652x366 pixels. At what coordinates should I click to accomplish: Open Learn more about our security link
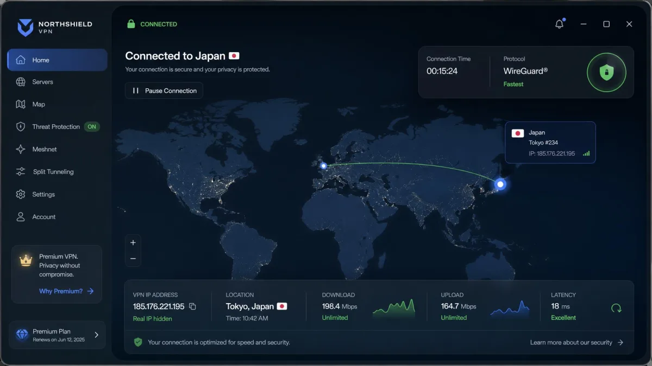576,342
